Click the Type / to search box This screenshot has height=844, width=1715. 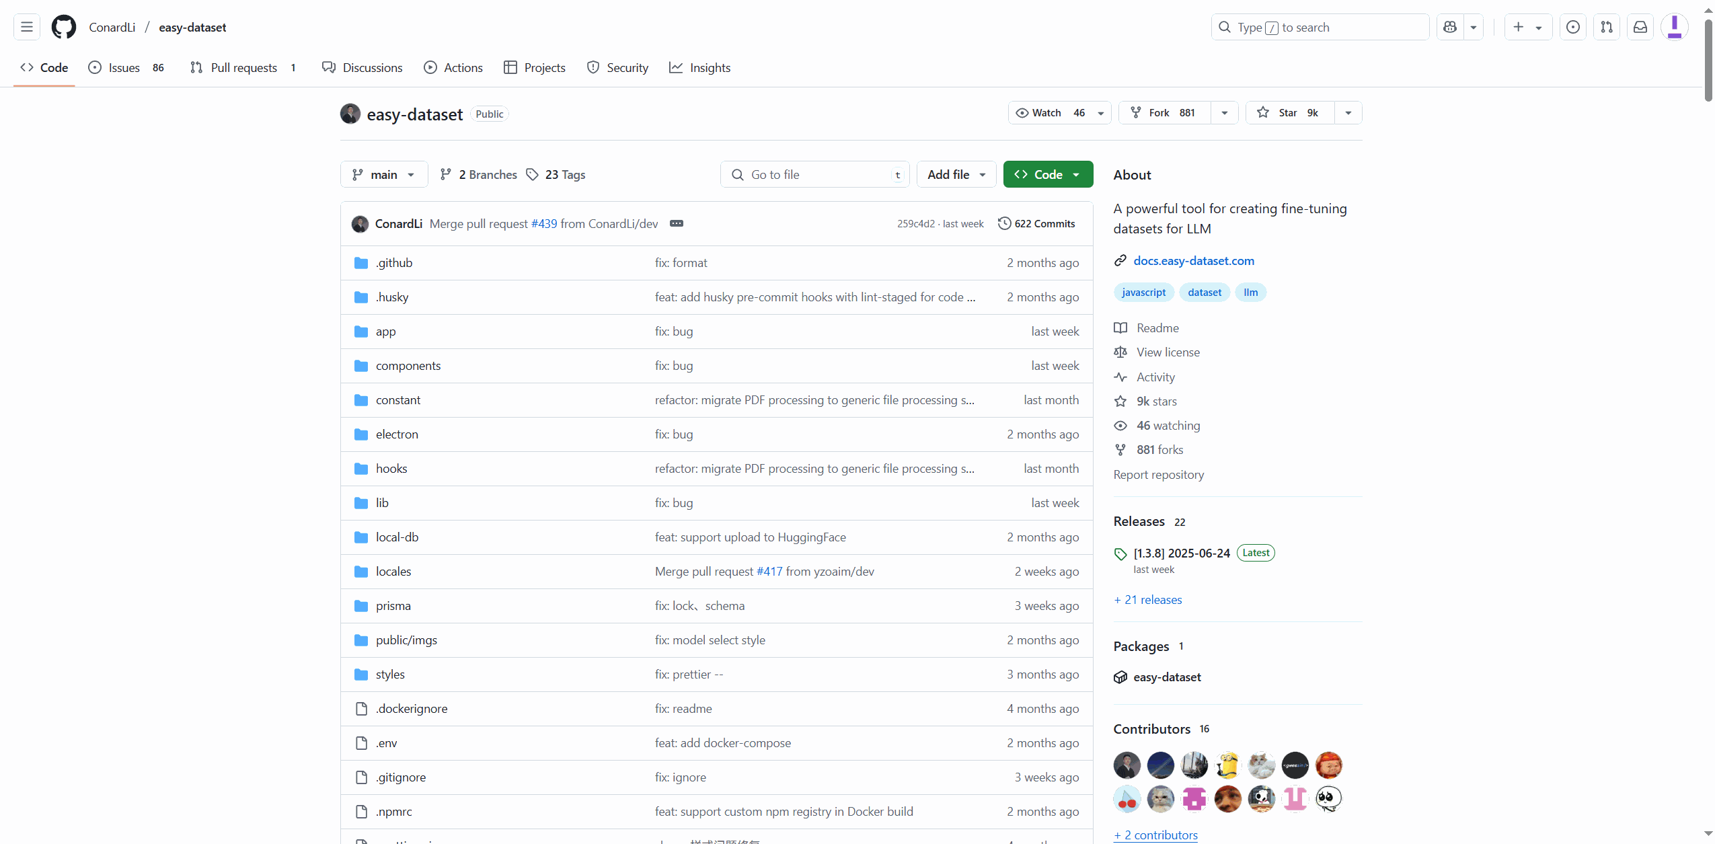(x=1320, y=27)
